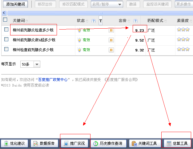Click the 广泛 match mode in the 9.32 row

coord(151,50)
